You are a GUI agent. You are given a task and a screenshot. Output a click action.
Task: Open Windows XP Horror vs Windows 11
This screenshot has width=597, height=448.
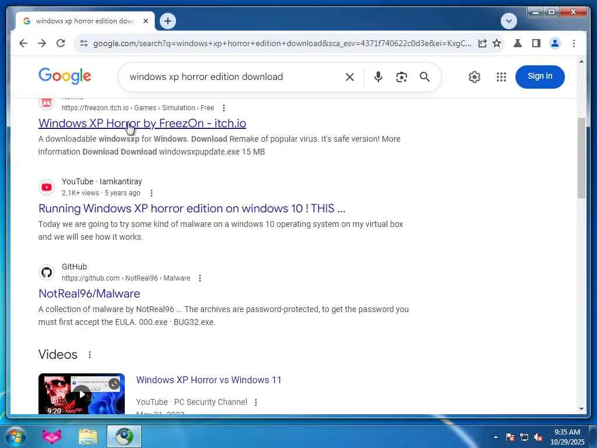209,380
